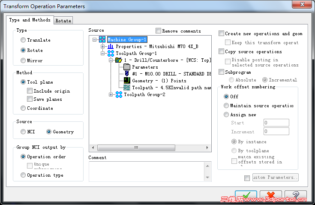
Task: Enable Copy source operations checkbox
Action: tap(221, 51)
